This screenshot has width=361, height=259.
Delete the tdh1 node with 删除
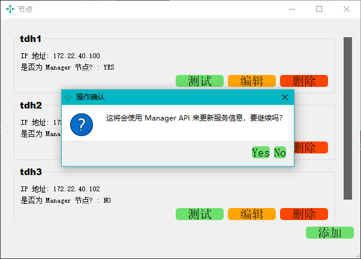click(x=304, y=81)
